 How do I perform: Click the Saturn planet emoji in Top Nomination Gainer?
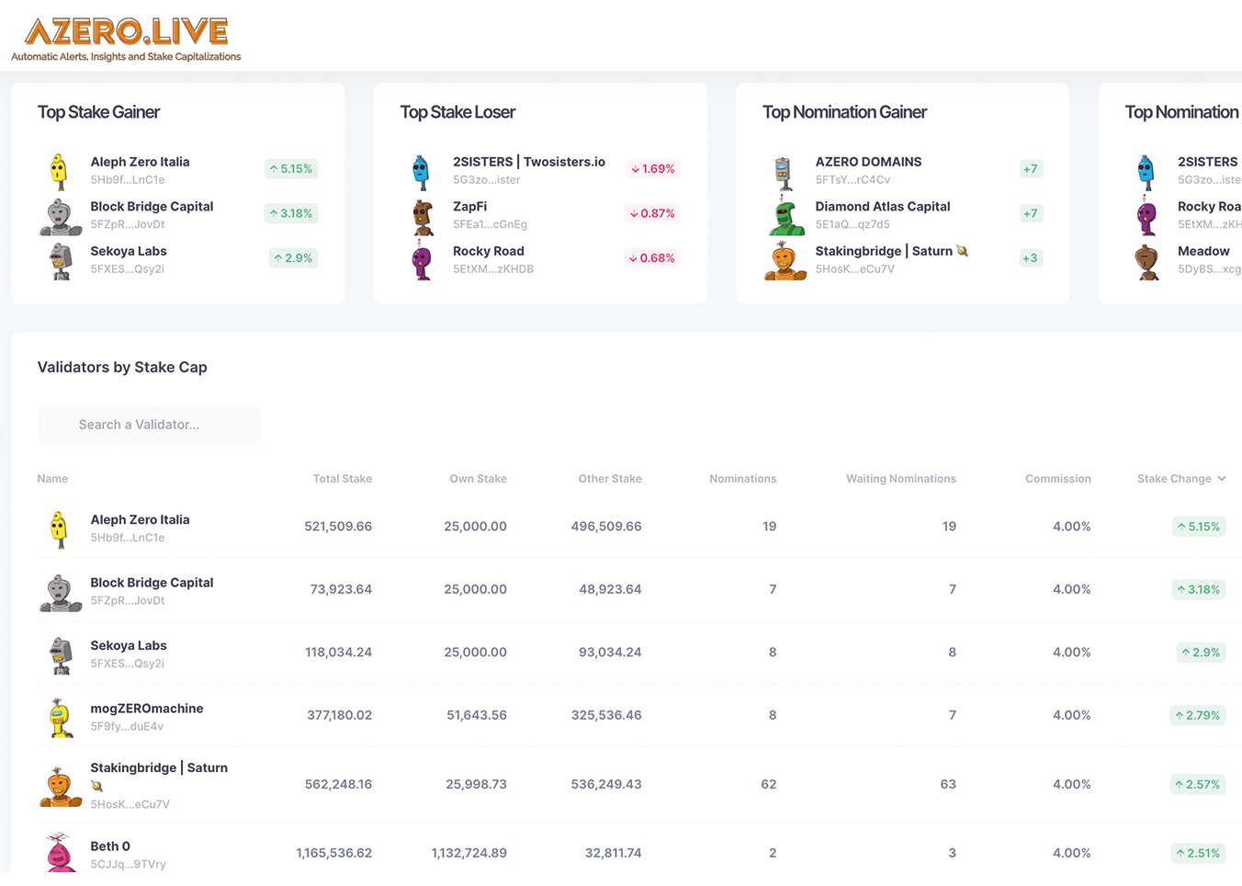click(962, 251)
